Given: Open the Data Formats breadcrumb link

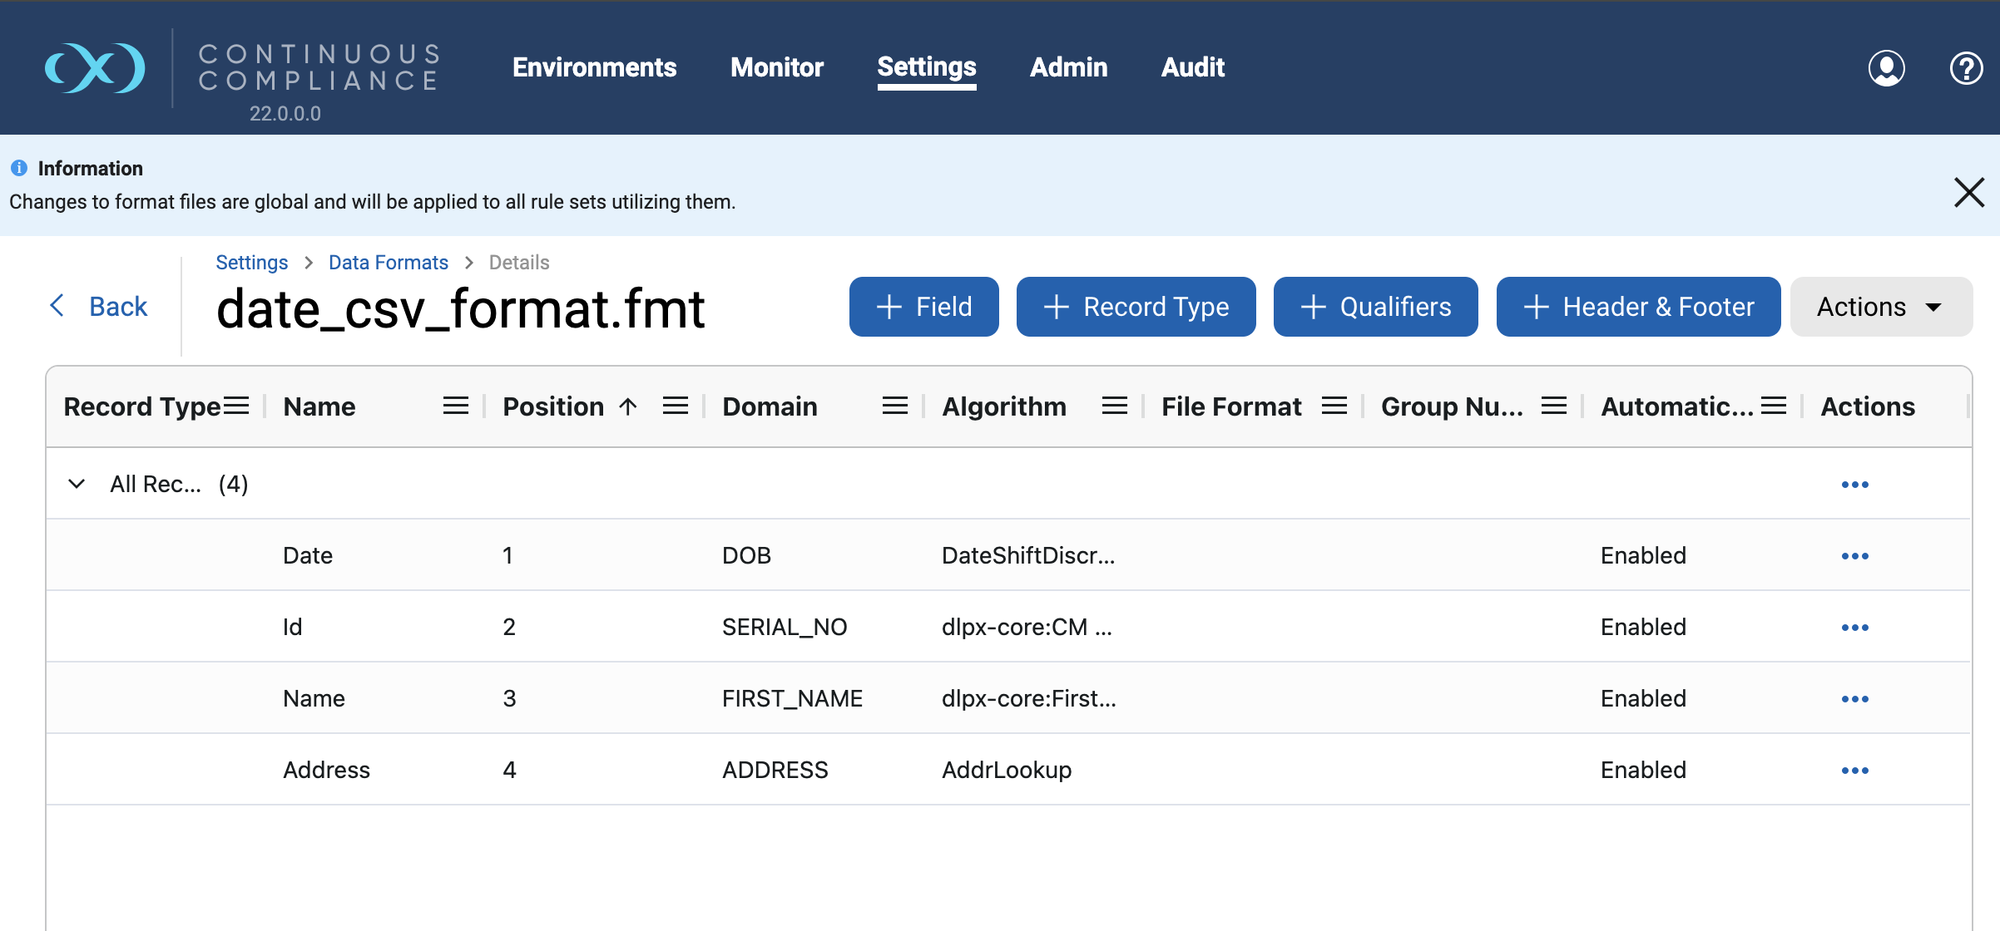Looking at the screenshot, I should [x=388, y=263].
